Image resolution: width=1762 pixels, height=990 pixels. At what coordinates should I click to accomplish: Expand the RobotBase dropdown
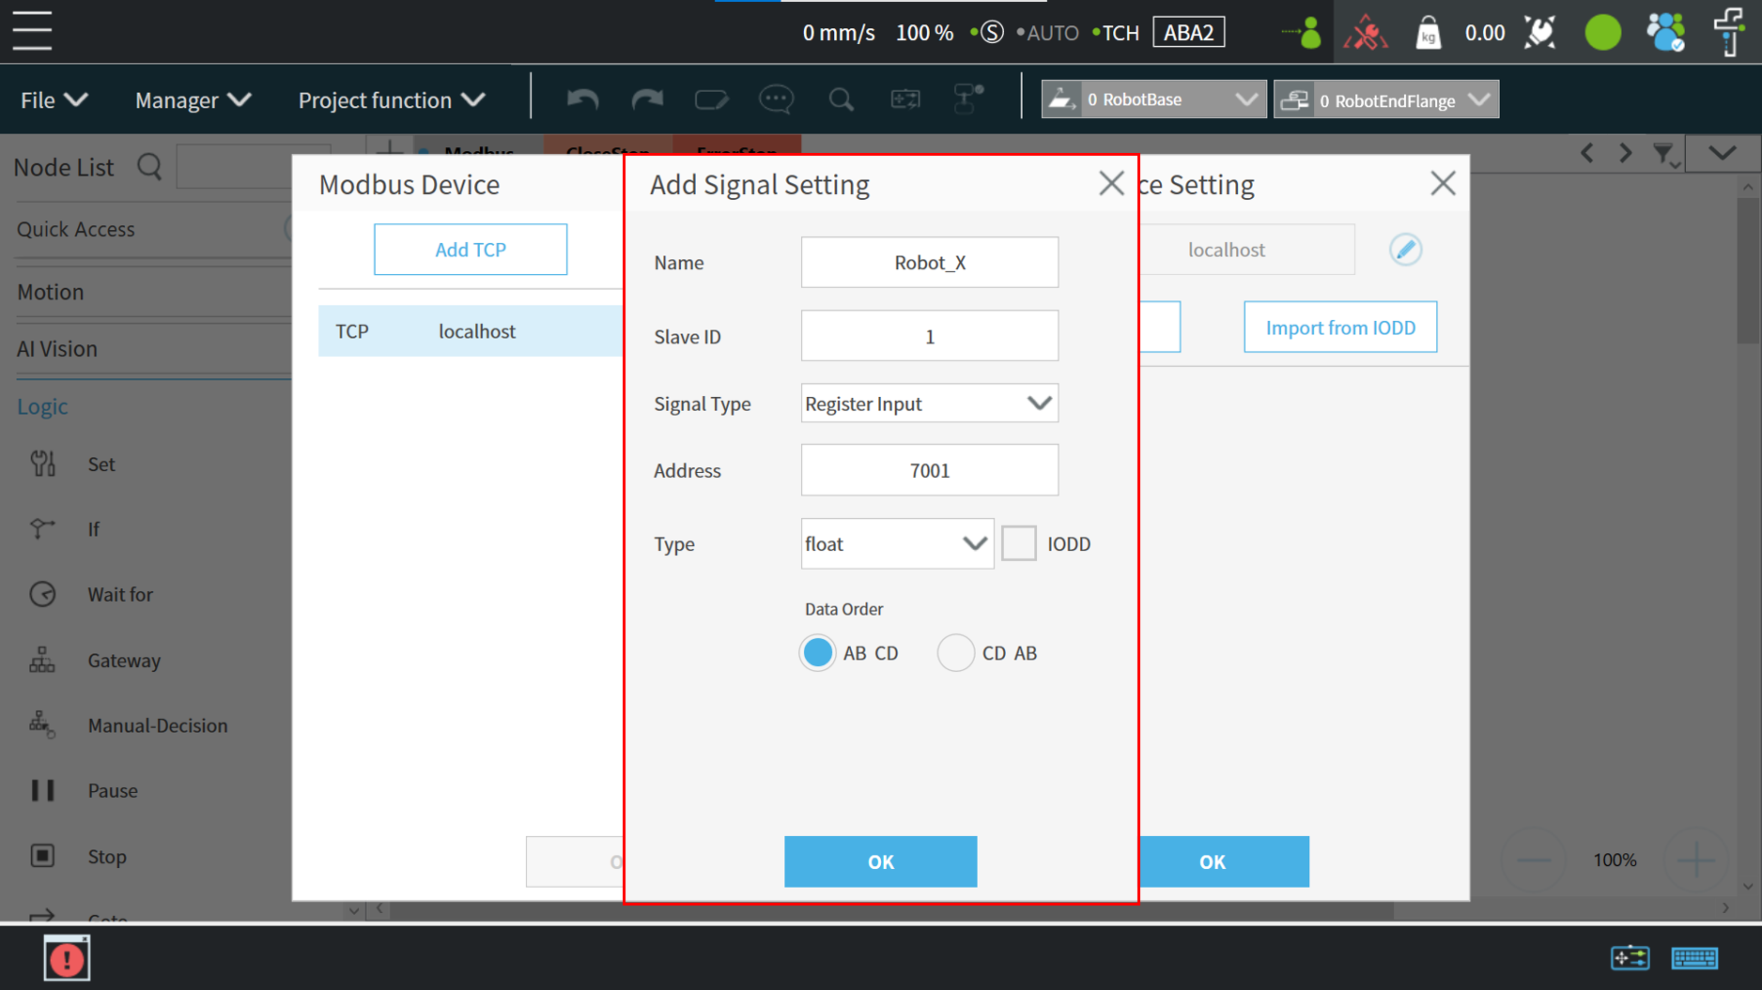1153,99
